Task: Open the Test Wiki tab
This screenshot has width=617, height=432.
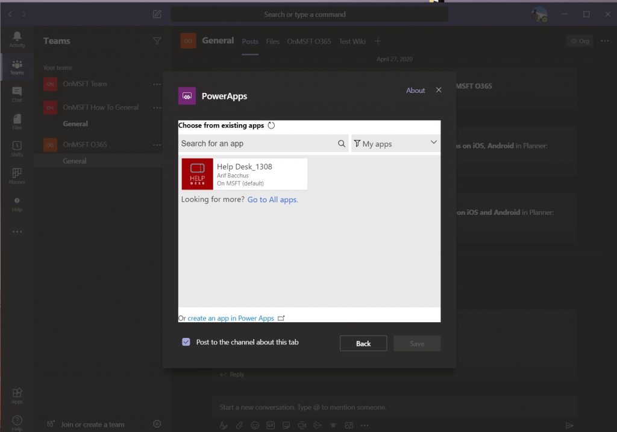Action: 352,42
